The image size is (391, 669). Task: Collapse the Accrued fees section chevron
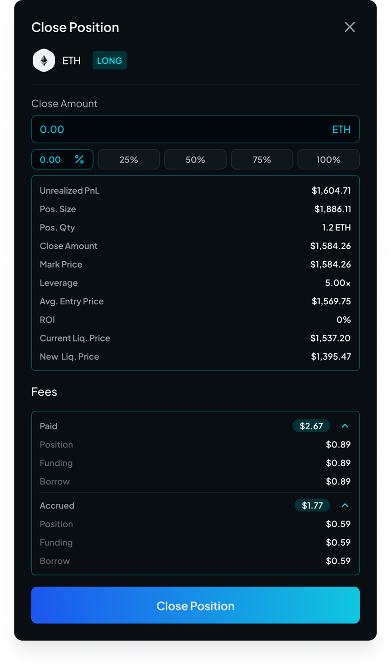(x=345, y=505)
